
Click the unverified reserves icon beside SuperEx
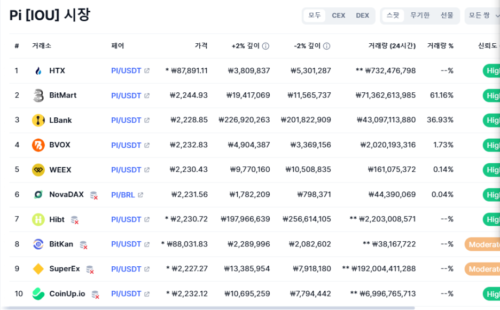tap(90, 270)
